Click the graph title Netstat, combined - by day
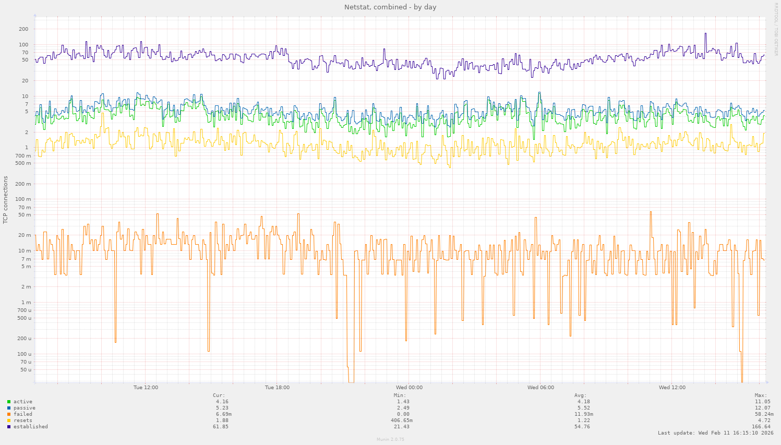 tap(390, 7)
